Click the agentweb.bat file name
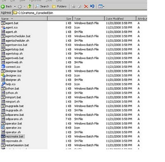The width and height of the screenshot is (165, 162). point(14,58)
